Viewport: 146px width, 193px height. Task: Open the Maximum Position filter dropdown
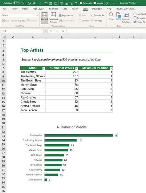[x=111, y=69]
